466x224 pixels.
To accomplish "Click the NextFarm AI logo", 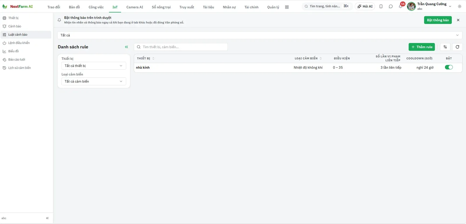I will (x=17, y=6).
